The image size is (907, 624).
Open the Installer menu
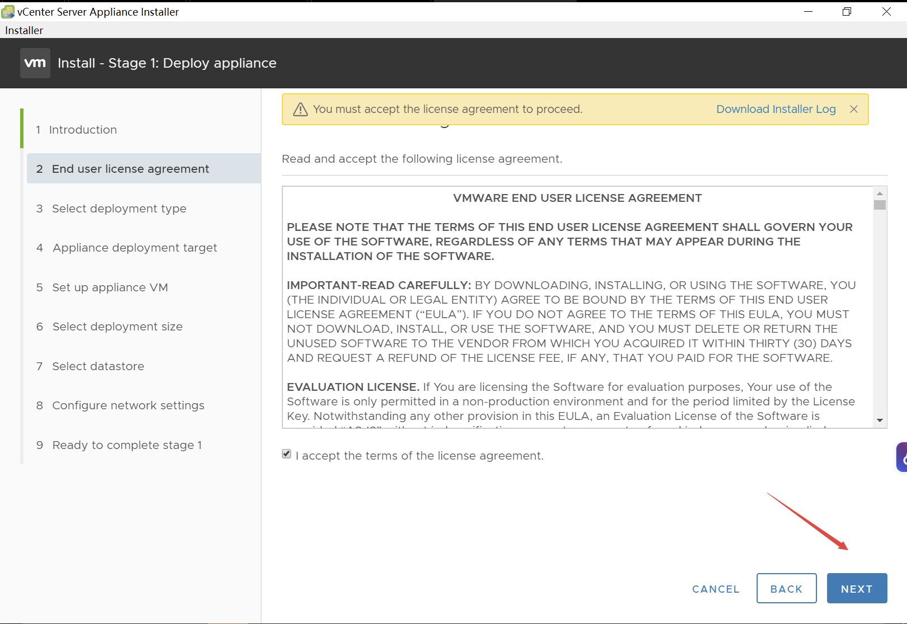point(24,30)
